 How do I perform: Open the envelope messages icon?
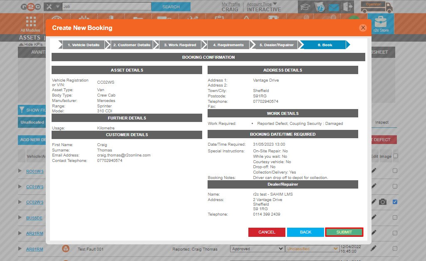(334, 7)
